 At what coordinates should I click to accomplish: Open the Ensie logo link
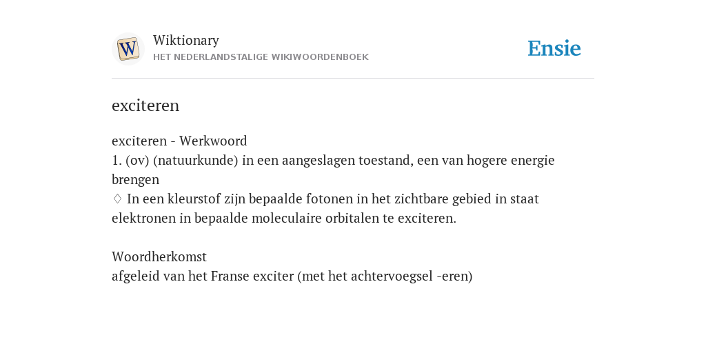[554, 48]
